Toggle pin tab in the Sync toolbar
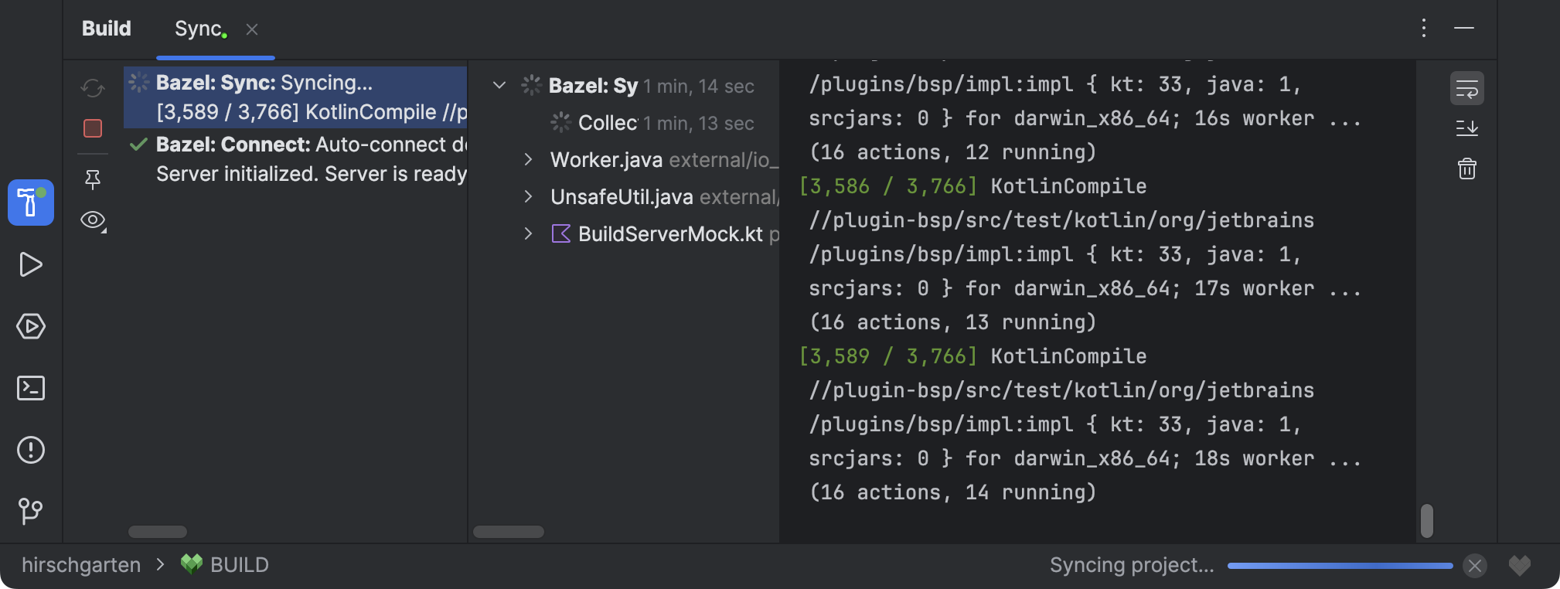Screen dimensions: 1560x589 point(93,180)
